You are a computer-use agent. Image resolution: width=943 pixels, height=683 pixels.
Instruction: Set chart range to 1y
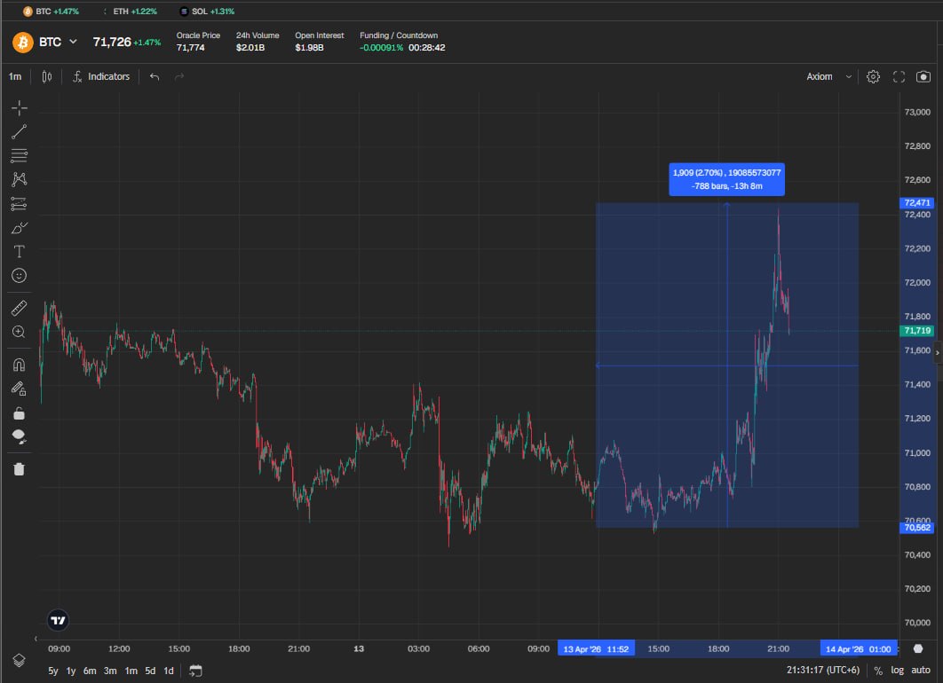(71, 671)
